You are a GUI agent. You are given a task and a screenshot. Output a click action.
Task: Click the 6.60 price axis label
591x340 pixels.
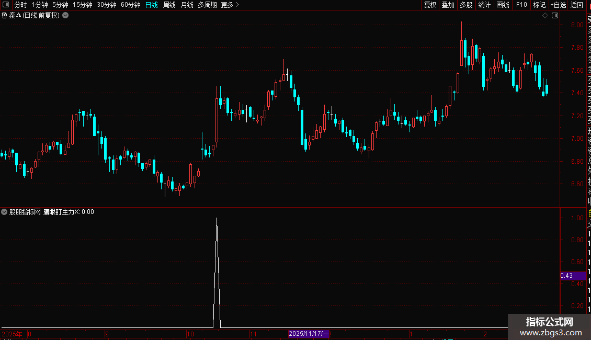coord(577,184)
